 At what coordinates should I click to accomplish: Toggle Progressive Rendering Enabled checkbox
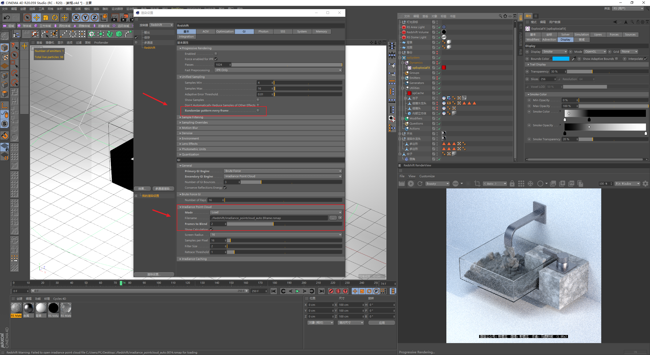216,54
